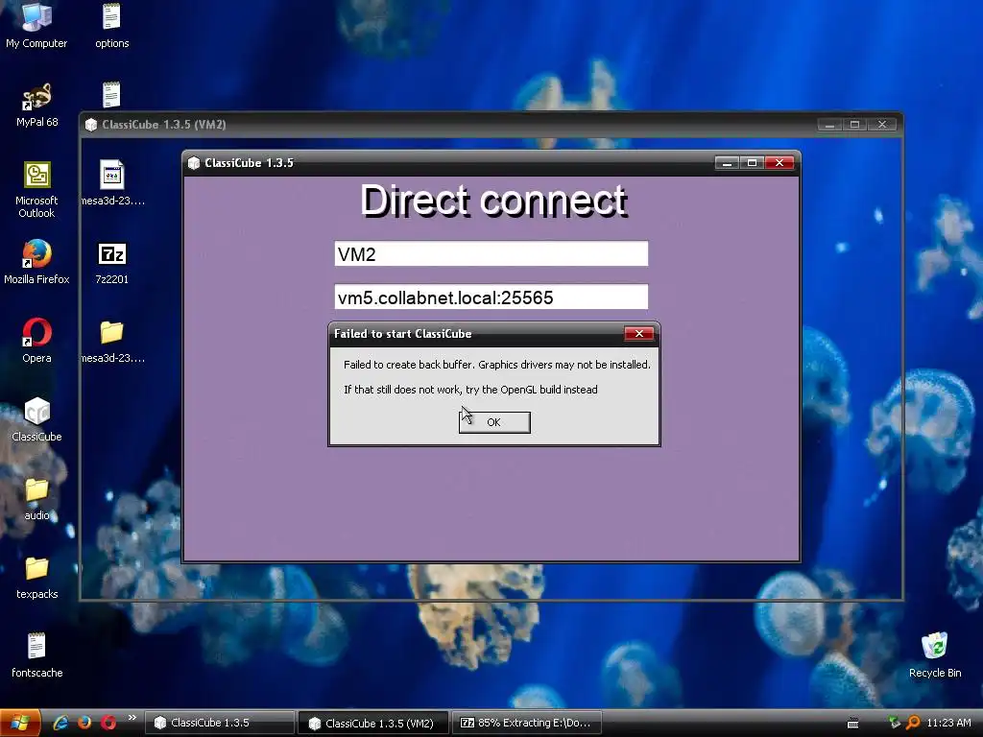Open Microsoft Outlook desktop icon
Image resolution: width=983 pixels, height=737 pixels.
pyautogui.click(x=36, y=189)
